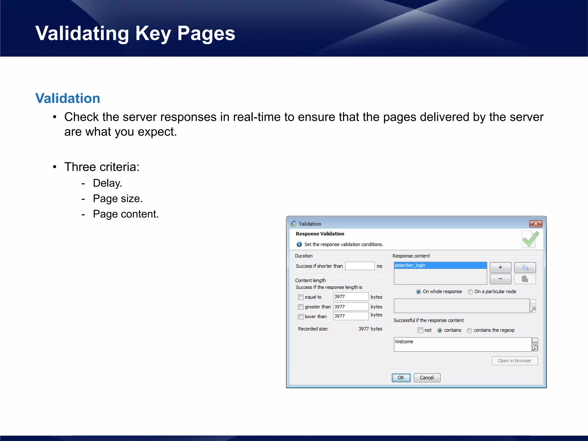
Task: Click the magnifier icon beside the Welcome field
Action: [x=535, y=348]
